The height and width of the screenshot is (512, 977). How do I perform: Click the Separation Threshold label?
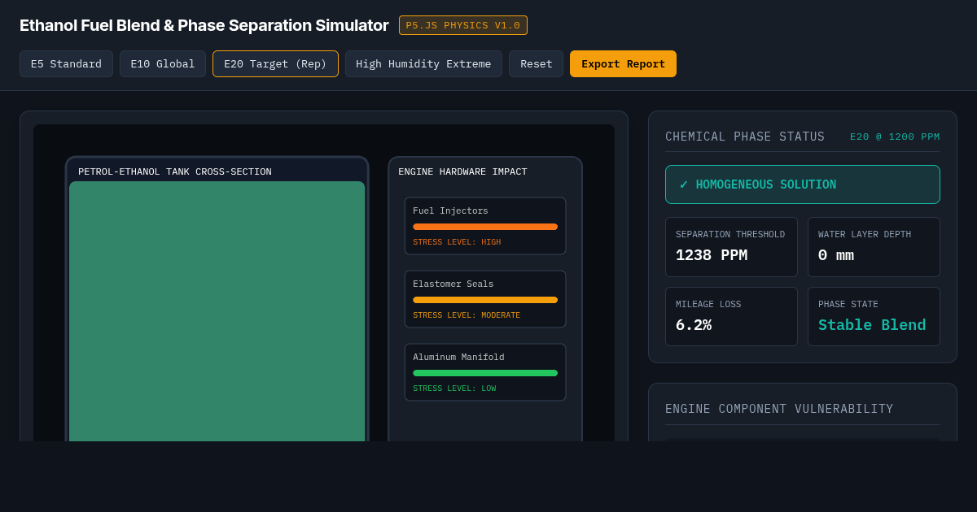[730, 234]
